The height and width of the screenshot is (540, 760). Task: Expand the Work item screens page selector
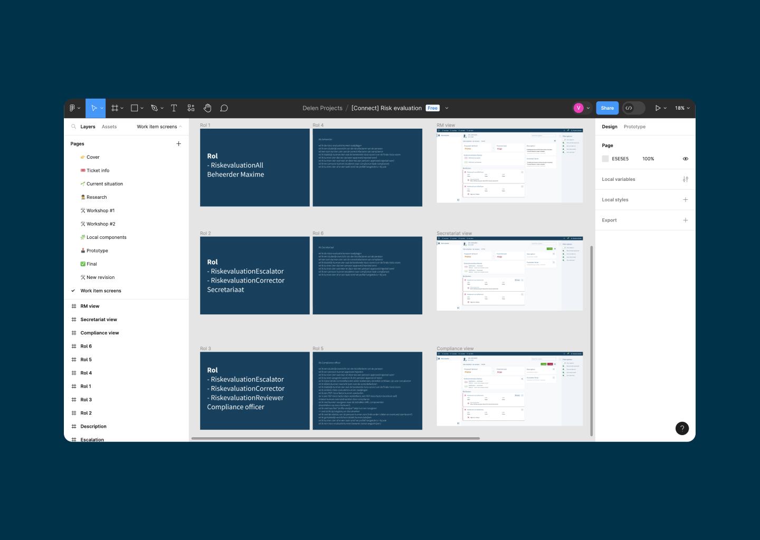(x=159, y=127)
